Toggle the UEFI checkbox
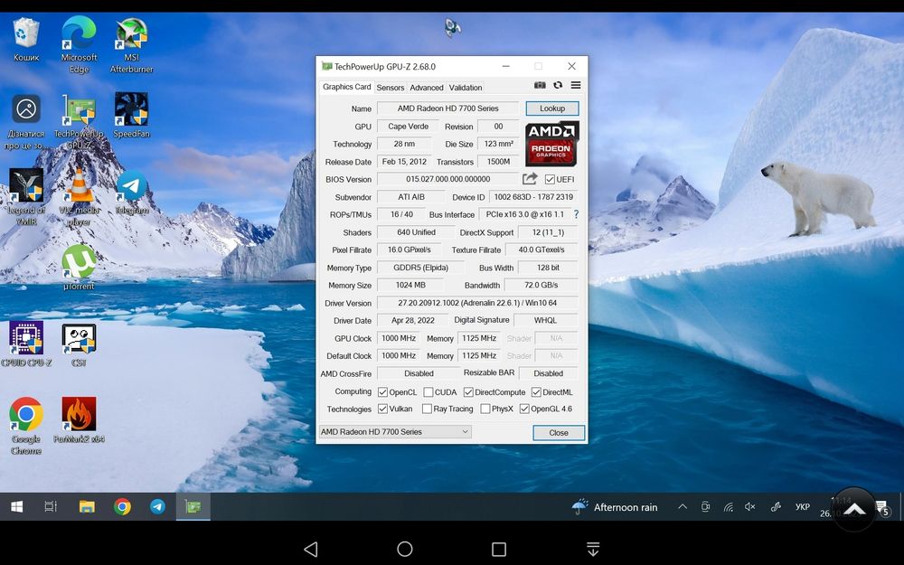This screenshot has height=565, width=904. 551,180
